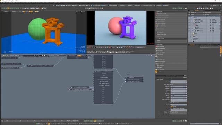Adjust the Roughness value slider

tap(179, 86)
